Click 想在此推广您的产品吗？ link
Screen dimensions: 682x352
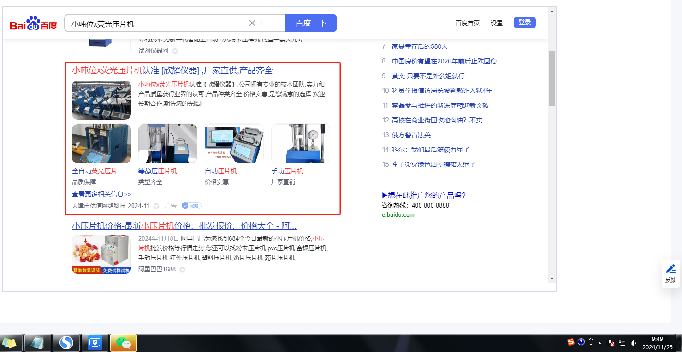coord(424,196)
